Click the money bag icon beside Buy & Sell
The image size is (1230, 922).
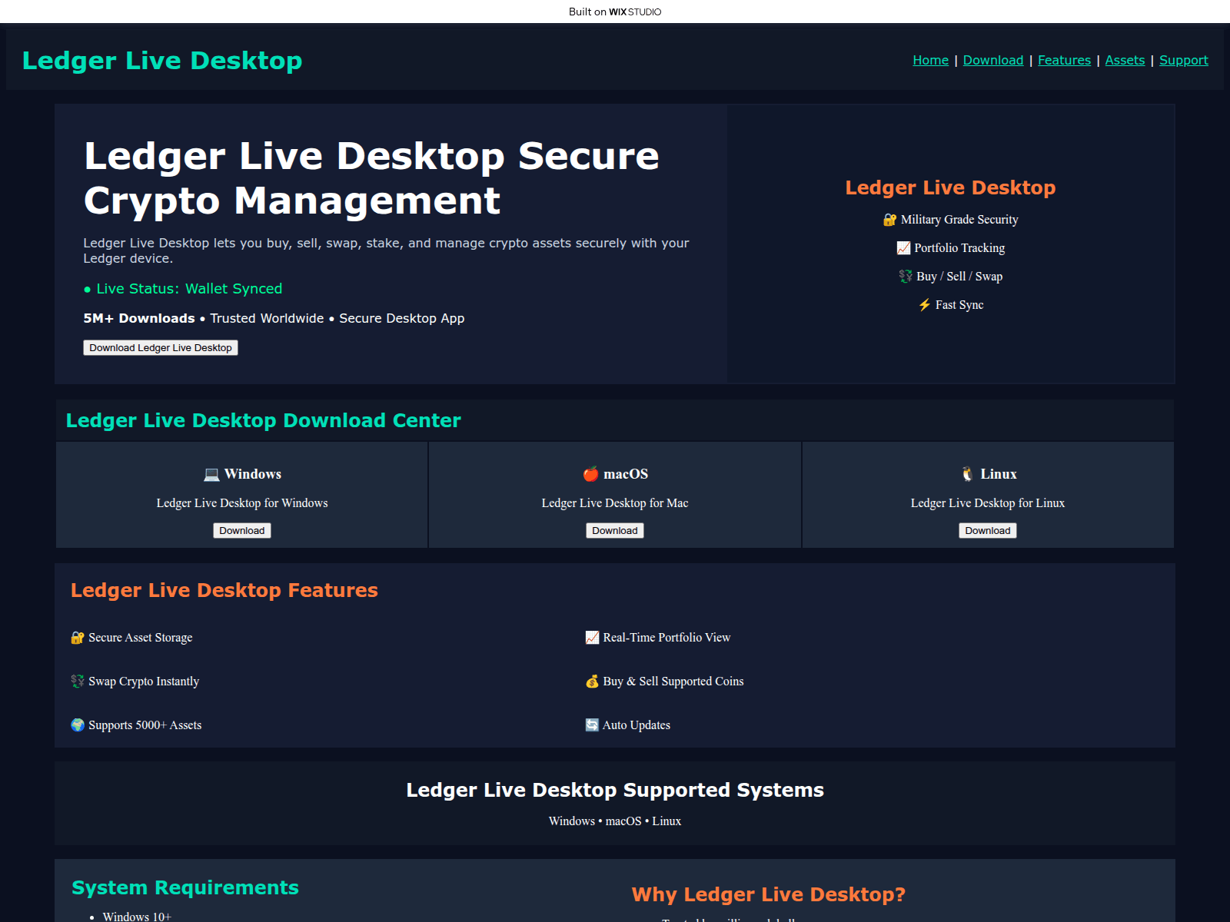592,682
